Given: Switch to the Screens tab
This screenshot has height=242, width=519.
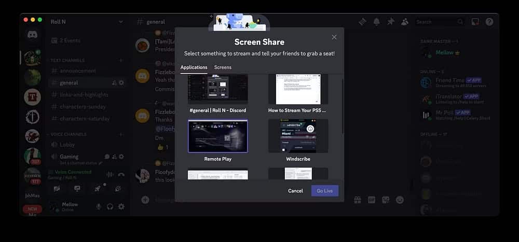Looking at the screenshot, I should (x=223, y=67).
